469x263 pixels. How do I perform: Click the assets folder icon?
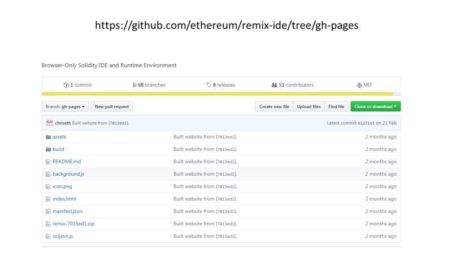pos(48,137)
